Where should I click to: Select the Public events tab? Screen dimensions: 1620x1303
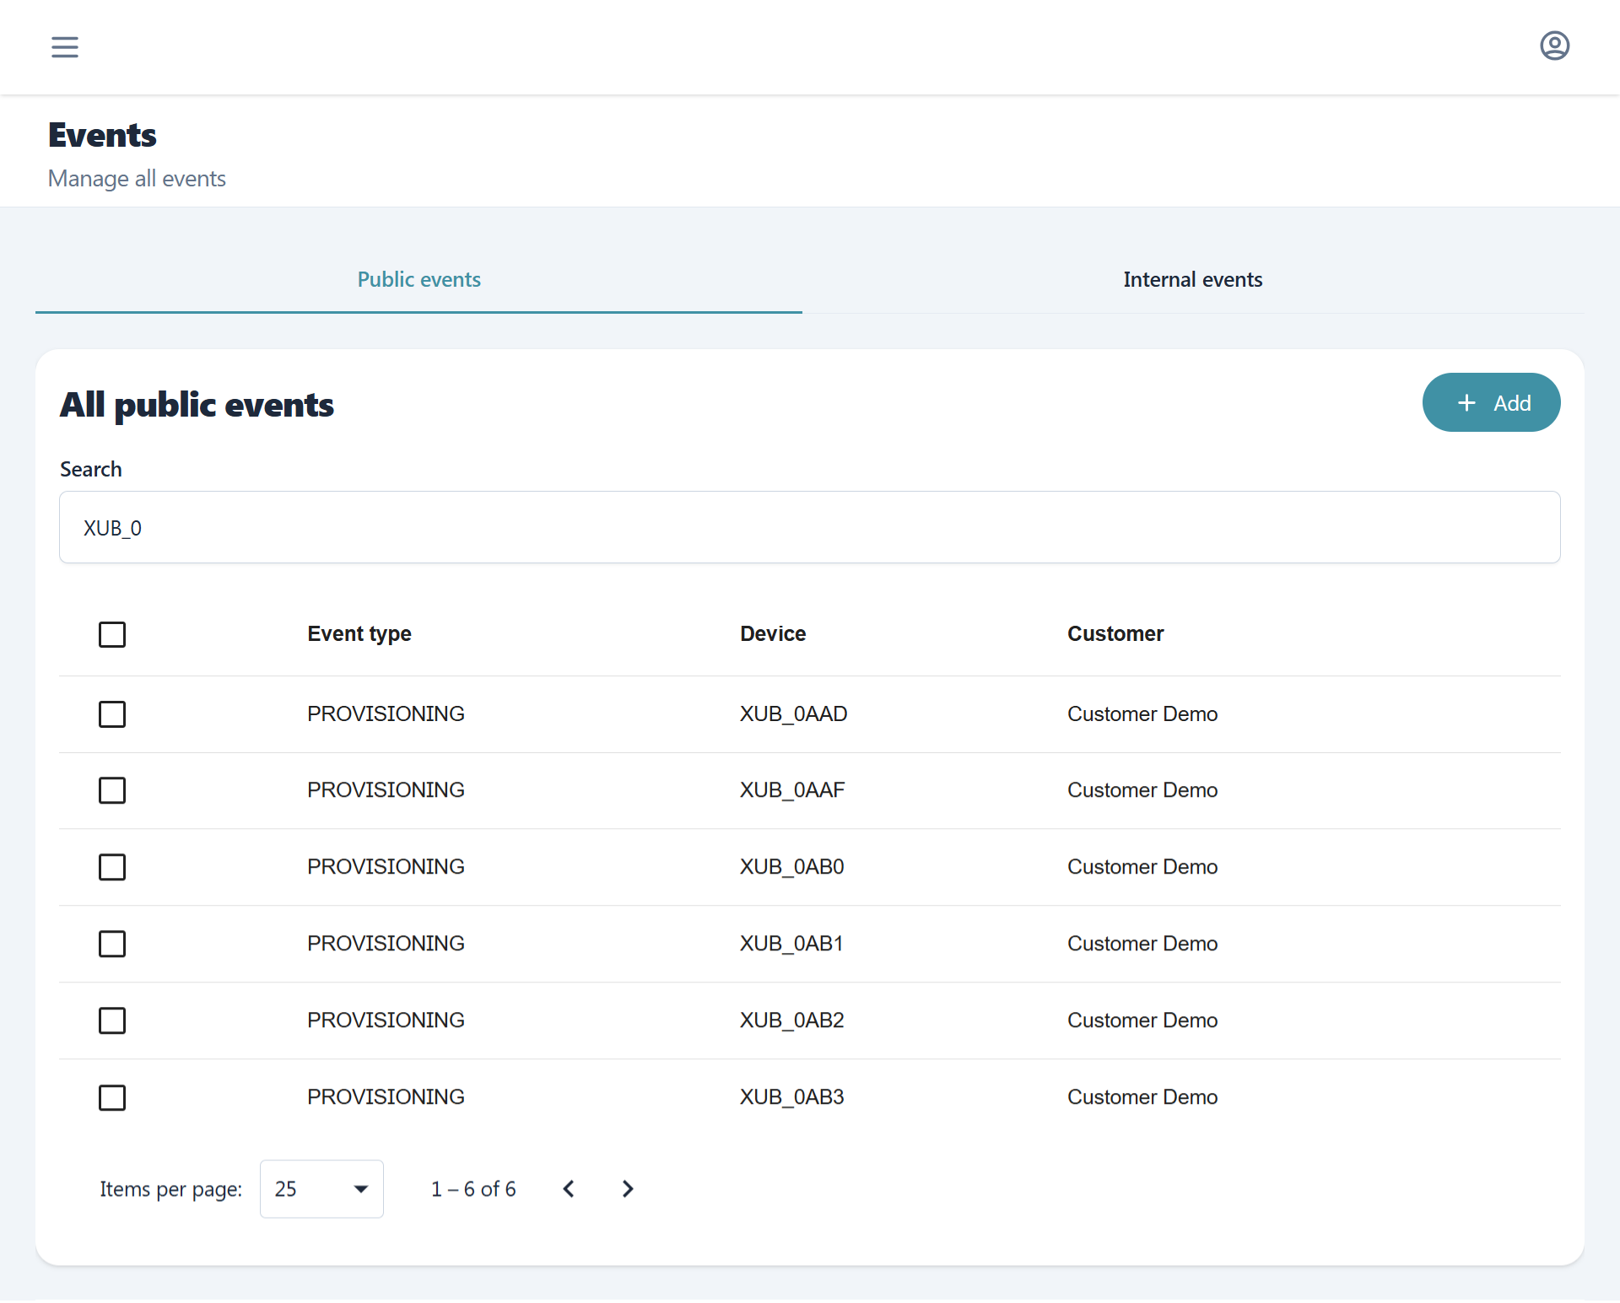(x=418, y=280)
